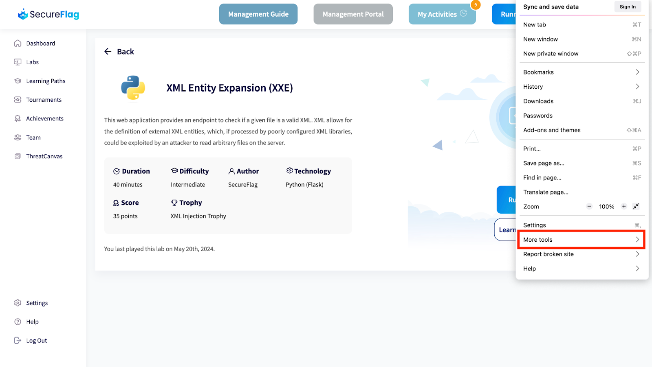Open ThreatCanvas in sidebar

[44, 156]
